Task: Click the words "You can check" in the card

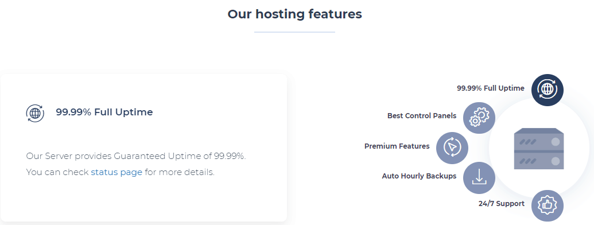Action: [57, 172]
